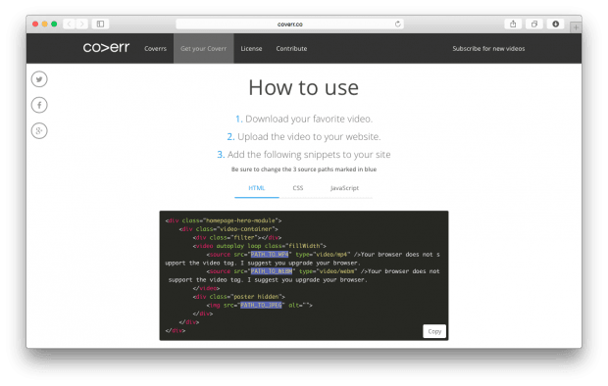Image resolution: width=608 pixels, height=386 pixels.
Task: Open the License page
Action: 251,48
